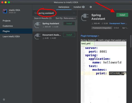Click the 2020.3.1 version label
132x103 pixels.
coord(13,13)
